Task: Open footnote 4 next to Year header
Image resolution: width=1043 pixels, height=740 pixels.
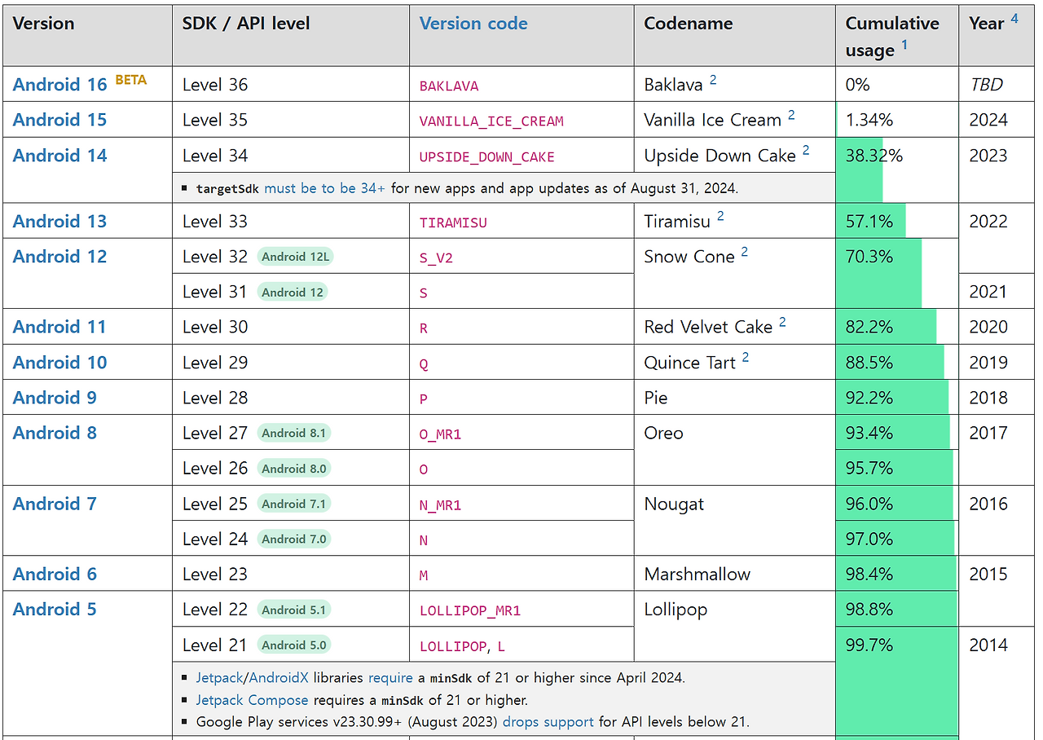Action: pyautogui.click(x=1014, y=18)
